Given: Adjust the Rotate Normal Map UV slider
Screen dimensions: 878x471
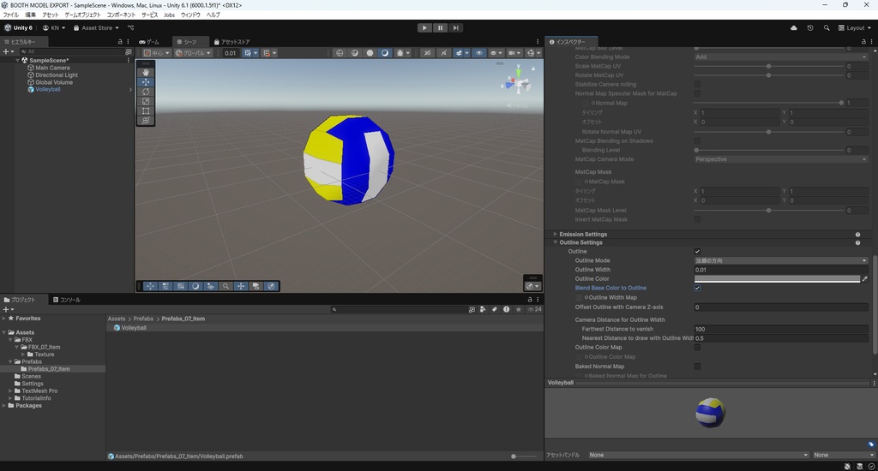Looking at the screenshot, I should pyautogui.click(x=769, y=132).
